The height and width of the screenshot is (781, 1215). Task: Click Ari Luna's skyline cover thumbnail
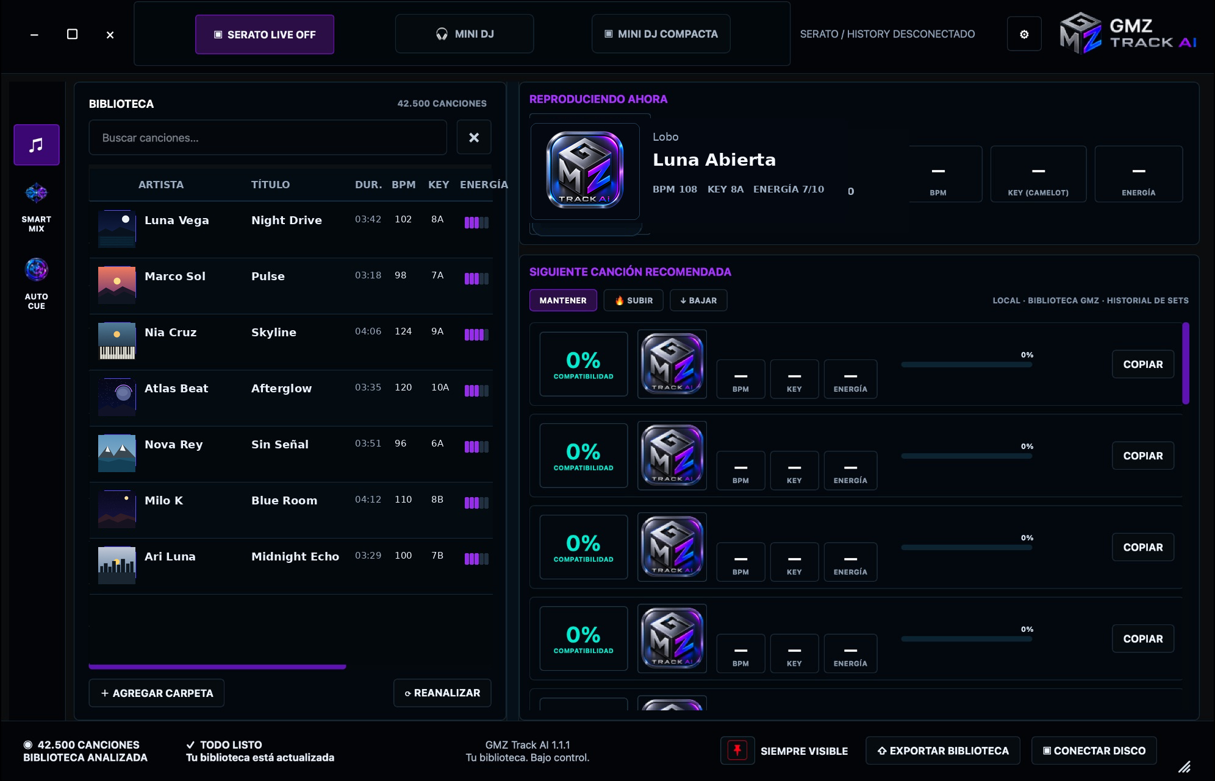[x=116, y=565]
